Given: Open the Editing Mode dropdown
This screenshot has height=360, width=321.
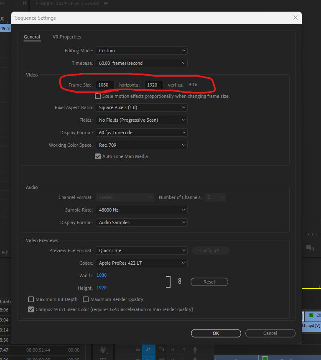Looking at the screenshot, I should point(142,51).
